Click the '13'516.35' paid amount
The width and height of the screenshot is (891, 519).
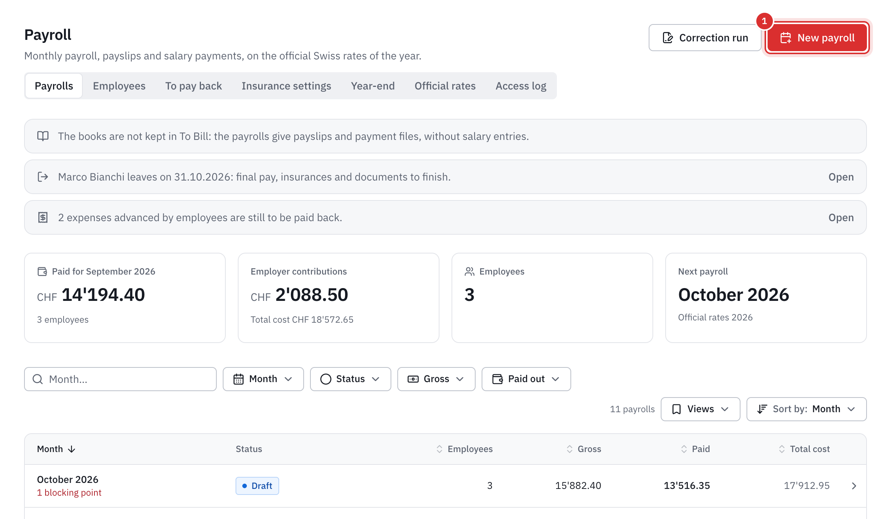click(687, 486)
